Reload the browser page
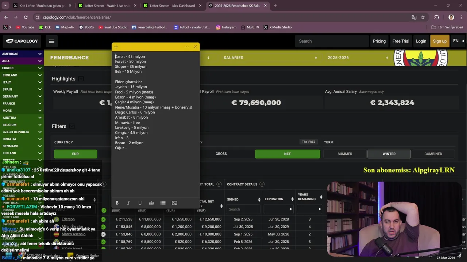This screenshot has width=467, height=262. tap(26, 17)
